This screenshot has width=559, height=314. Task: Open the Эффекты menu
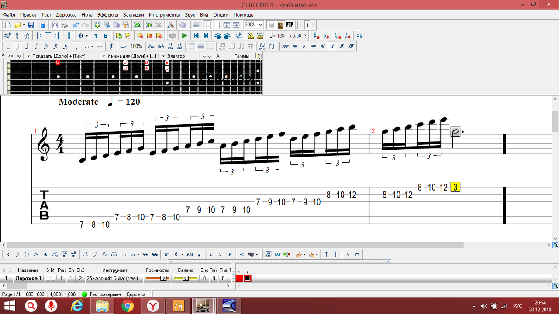click(x=107, y=15)
